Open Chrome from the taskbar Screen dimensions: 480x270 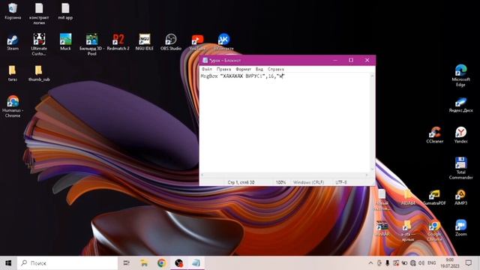click(x=162, y=263)
